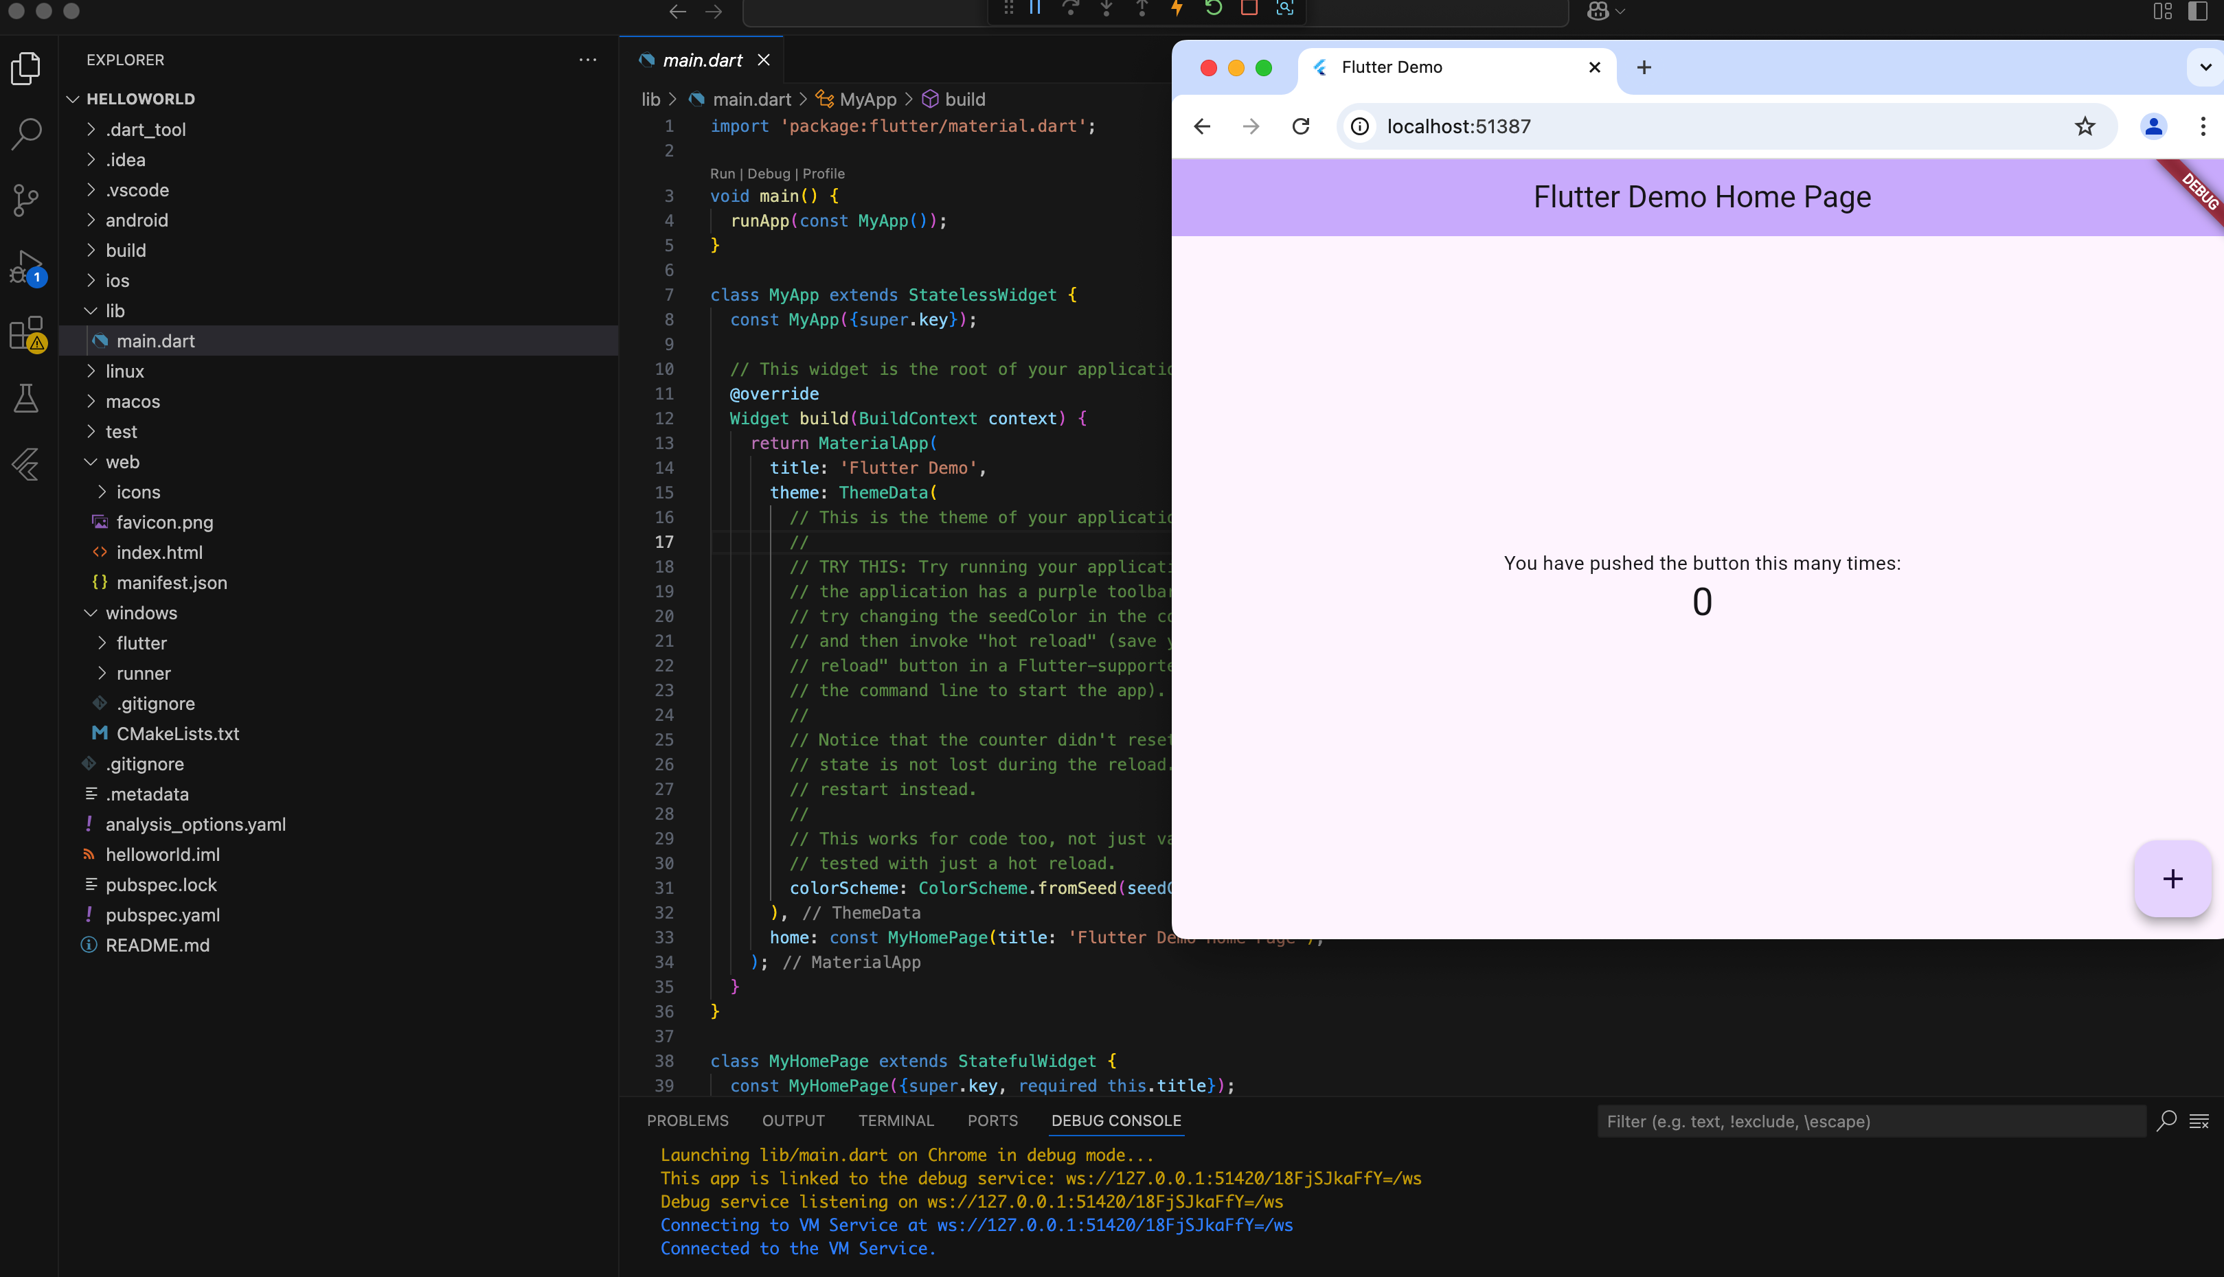Open the Run and Debug view

point(26,266)
